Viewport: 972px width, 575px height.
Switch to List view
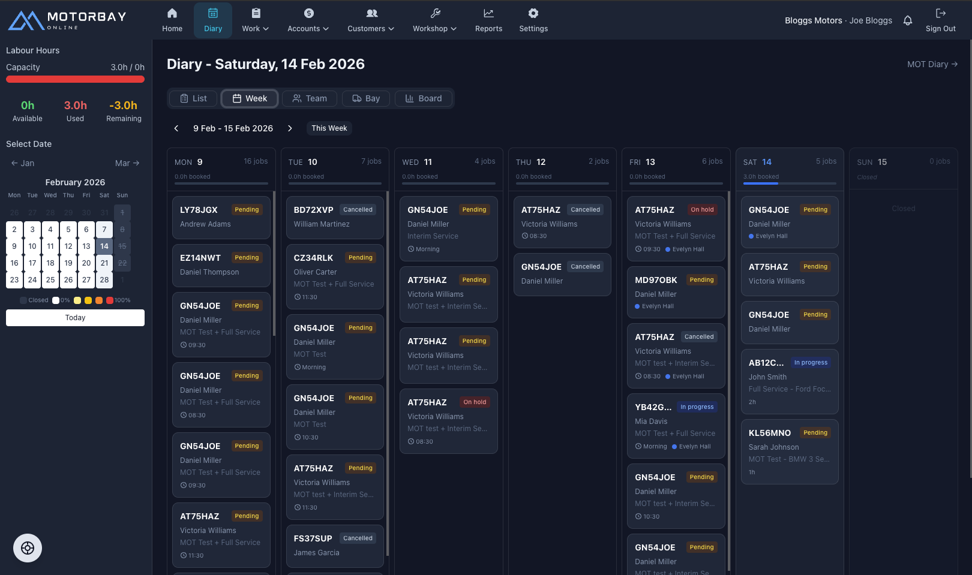[192, 98]
